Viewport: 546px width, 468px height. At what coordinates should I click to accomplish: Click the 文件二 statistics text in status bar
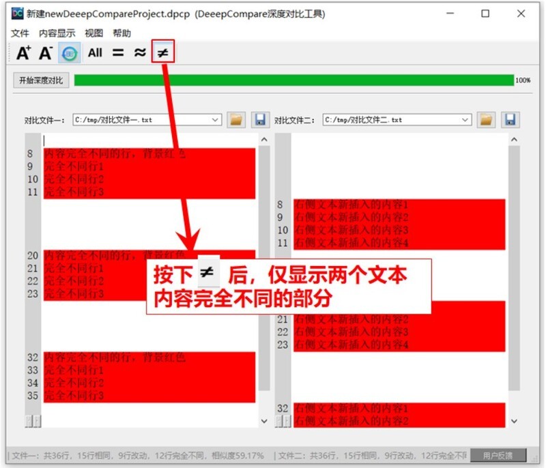pyautogui.click(x=373, y=456)
